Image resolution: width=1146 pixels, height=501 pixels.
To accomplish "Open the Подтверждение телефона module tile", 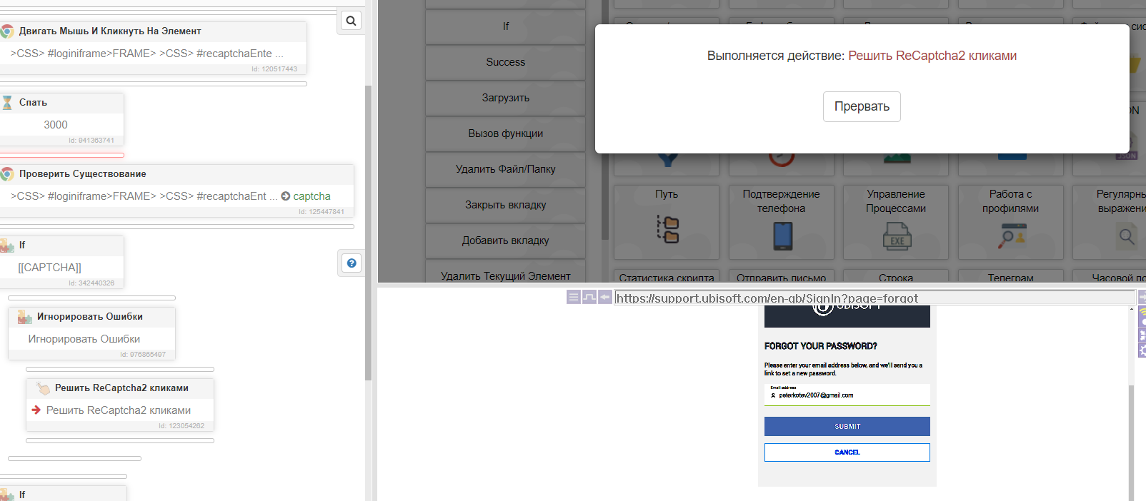I will tap(781, 222).
